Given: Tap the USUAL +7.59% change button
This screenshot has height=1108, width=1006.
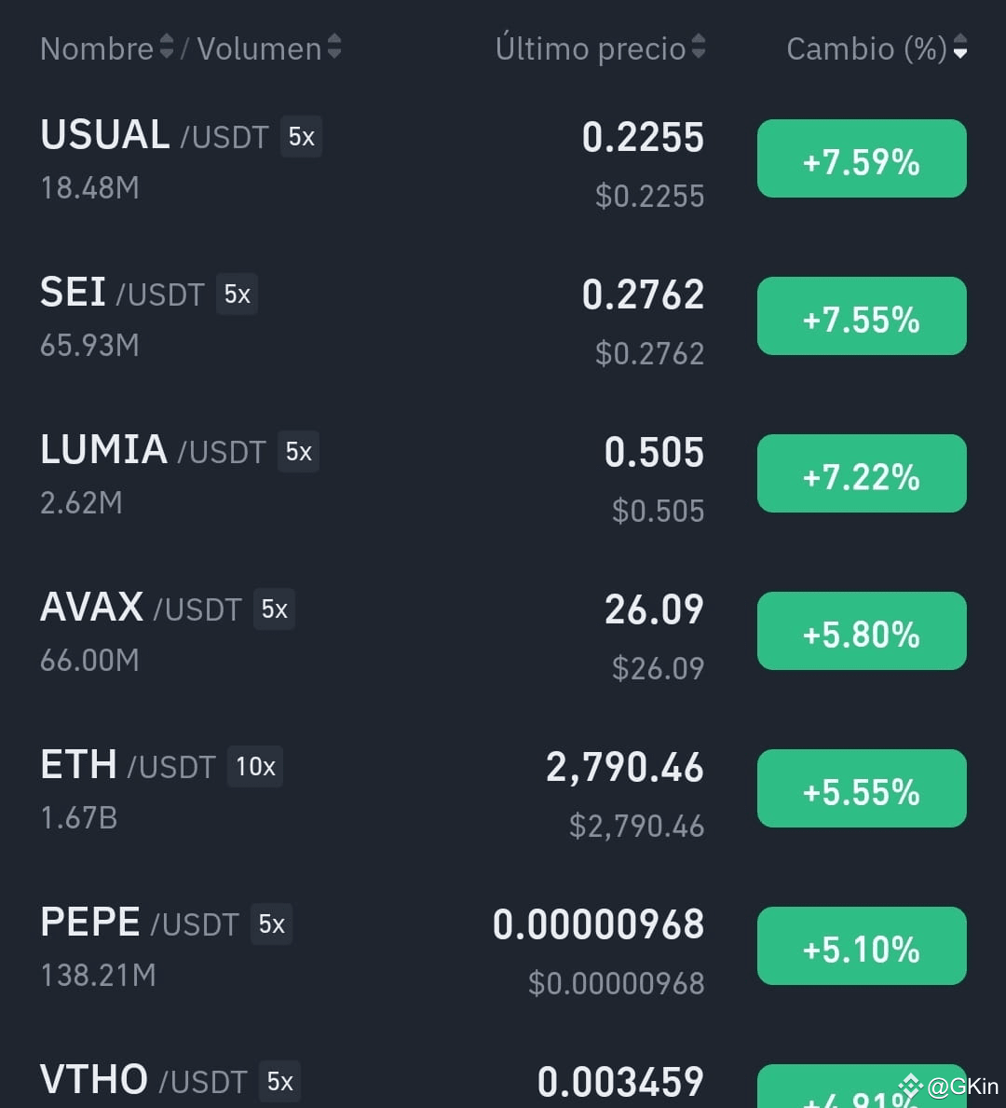Looking at the screenshot, I should coord(862,158).
